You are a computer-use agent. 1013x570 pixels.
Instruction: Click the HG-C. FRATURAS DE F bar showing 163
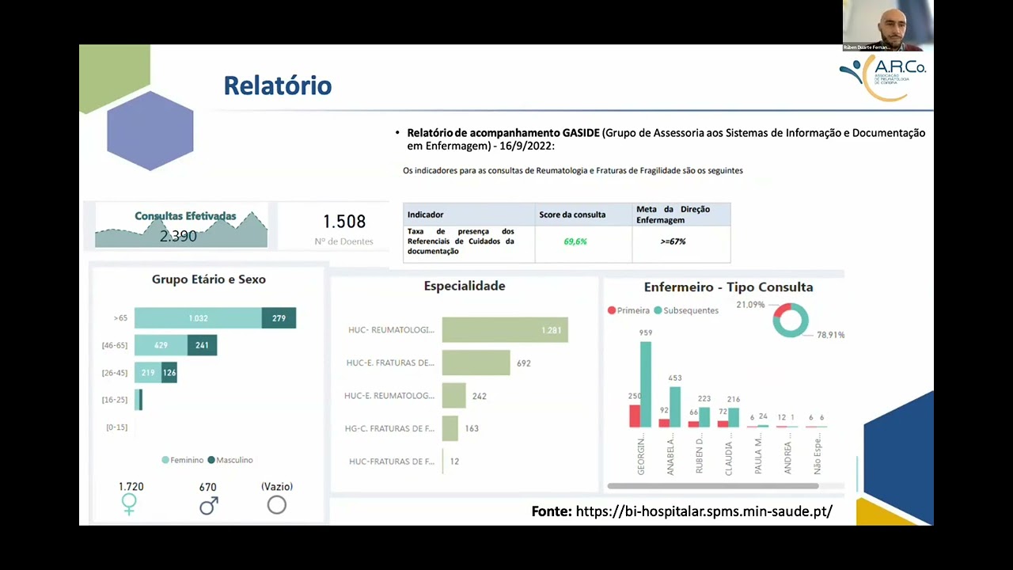[x=450, y=428]
